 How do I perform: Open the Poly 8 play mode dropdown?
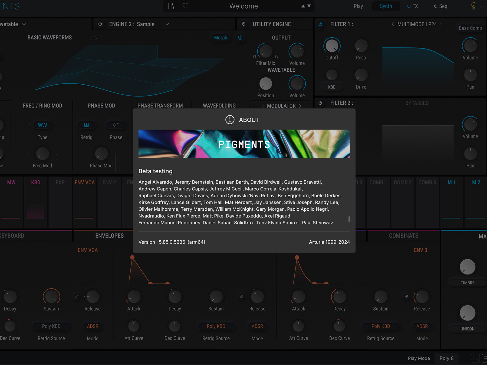446,358
